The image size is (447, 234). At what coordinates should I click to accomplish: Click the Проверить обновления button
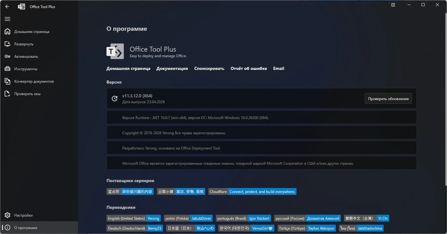pos(388,99)
